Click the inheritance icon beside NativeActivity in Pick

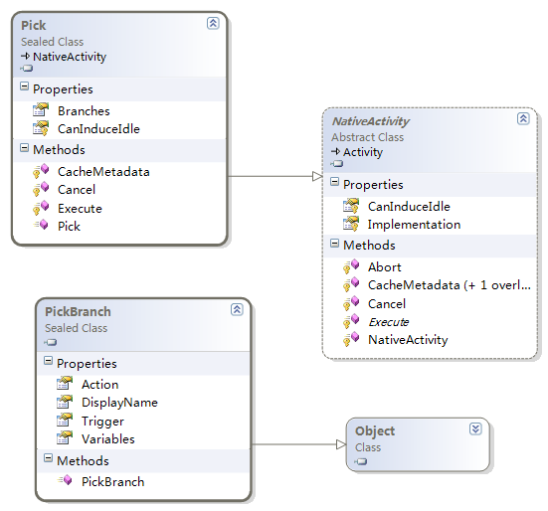[26, 56]
